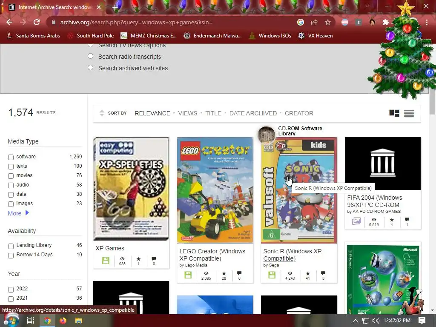Open the CD-ROM Software Library collection icon
The image size is (436, 327).
(266, 135)
